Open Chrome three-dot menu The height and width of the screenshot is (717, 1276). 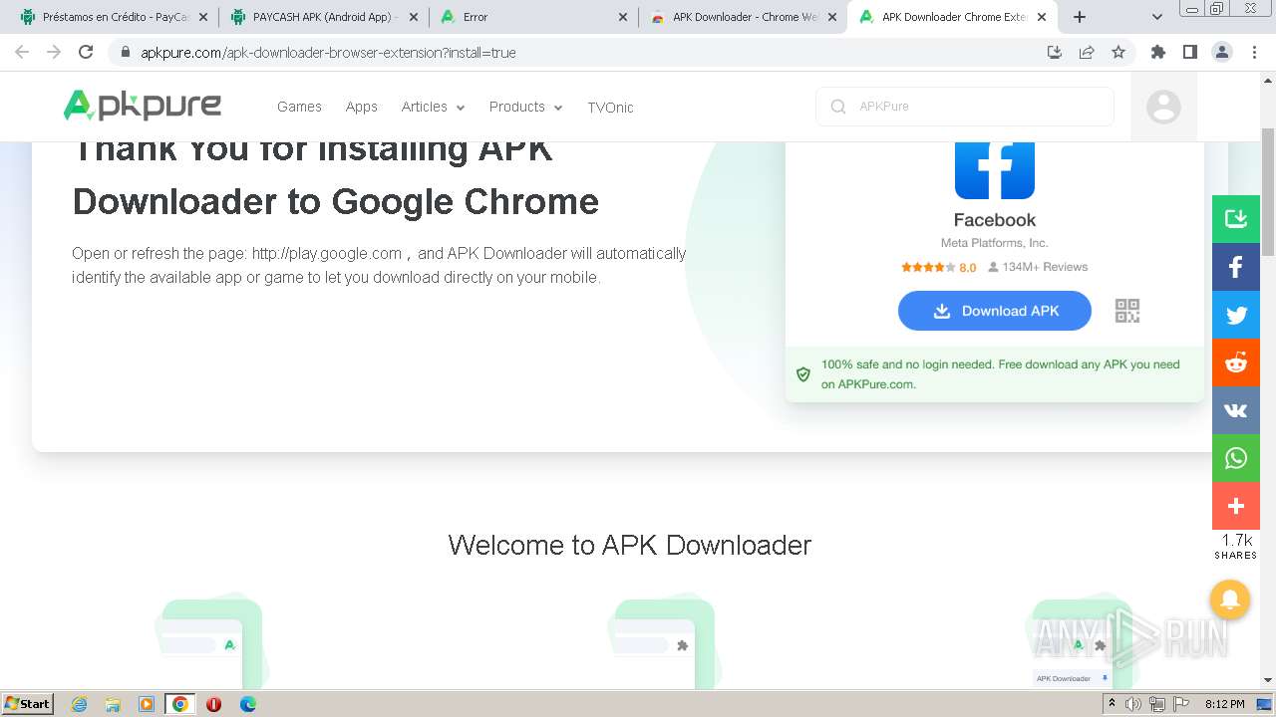(1254, 52)
